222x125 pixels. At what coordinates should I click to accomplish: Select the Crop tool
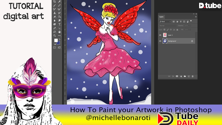(54, 1)
